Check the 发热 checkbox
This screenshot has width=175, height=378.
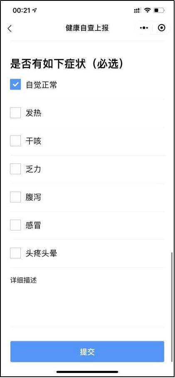coord(15,113)
